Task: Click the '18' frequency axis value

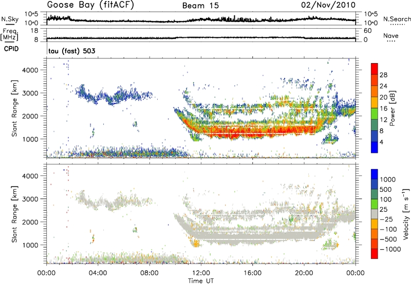Action: point(34,31)
